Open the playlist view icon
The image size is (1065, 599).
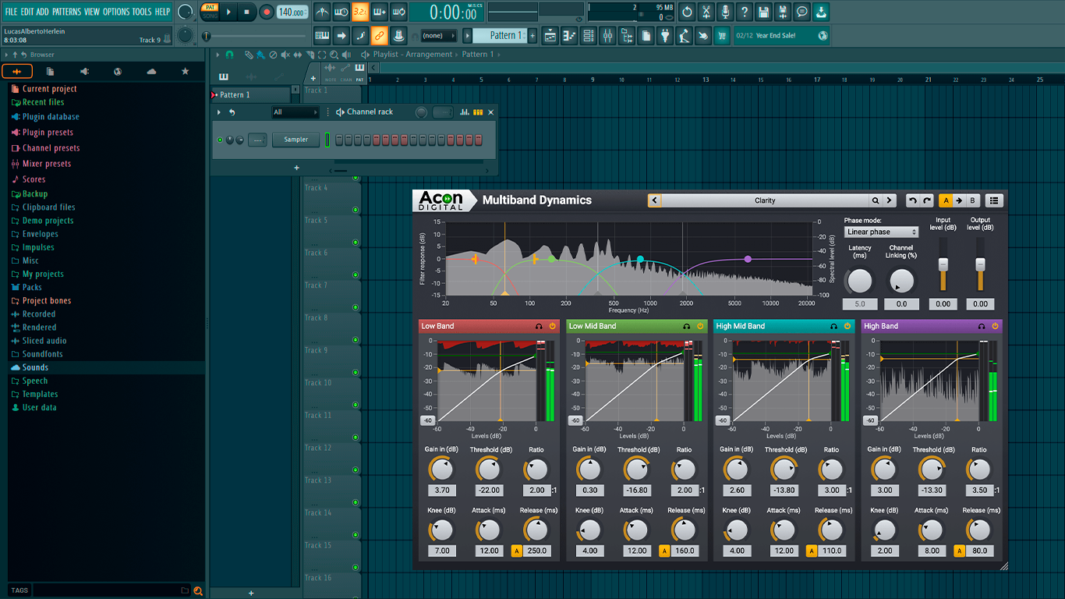550,35
